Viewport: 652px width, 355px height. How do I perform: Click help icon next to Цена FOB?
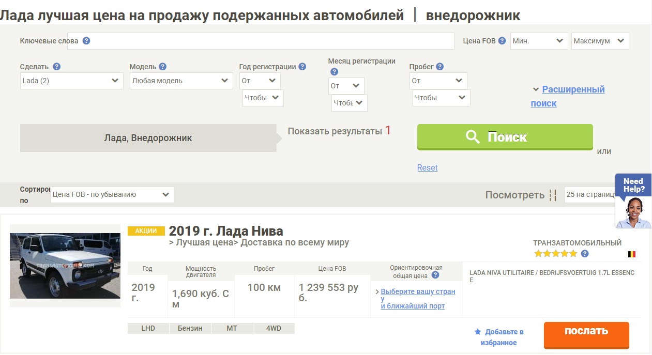[x=502, y=41]
